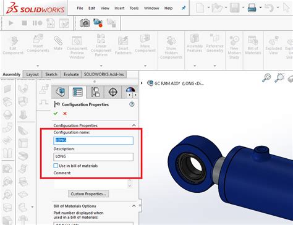Viewport: 293px width, 225px height.
Task: Click the macro Play button
Action: coord(11,23)
